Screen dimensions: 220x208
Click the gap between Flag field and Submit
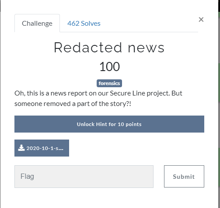click(159, 176)
